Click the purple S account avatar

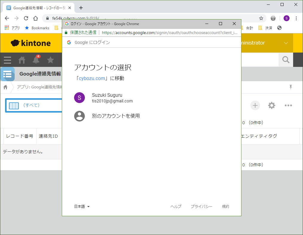(79, 98)
